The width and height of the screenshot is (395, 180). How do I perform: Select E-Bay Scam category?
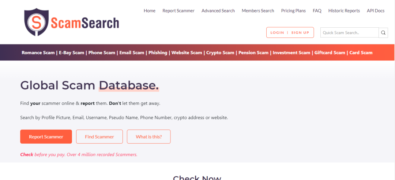tap(72, 53)
